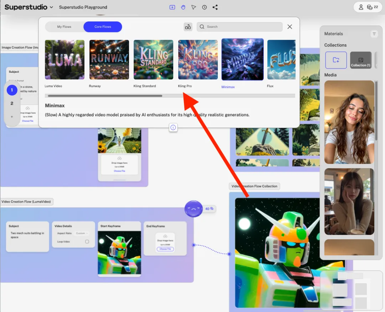This screenshot has height=312, width=385.
Task: Click the Materials filter icon
Action: (x=374, y=34)
